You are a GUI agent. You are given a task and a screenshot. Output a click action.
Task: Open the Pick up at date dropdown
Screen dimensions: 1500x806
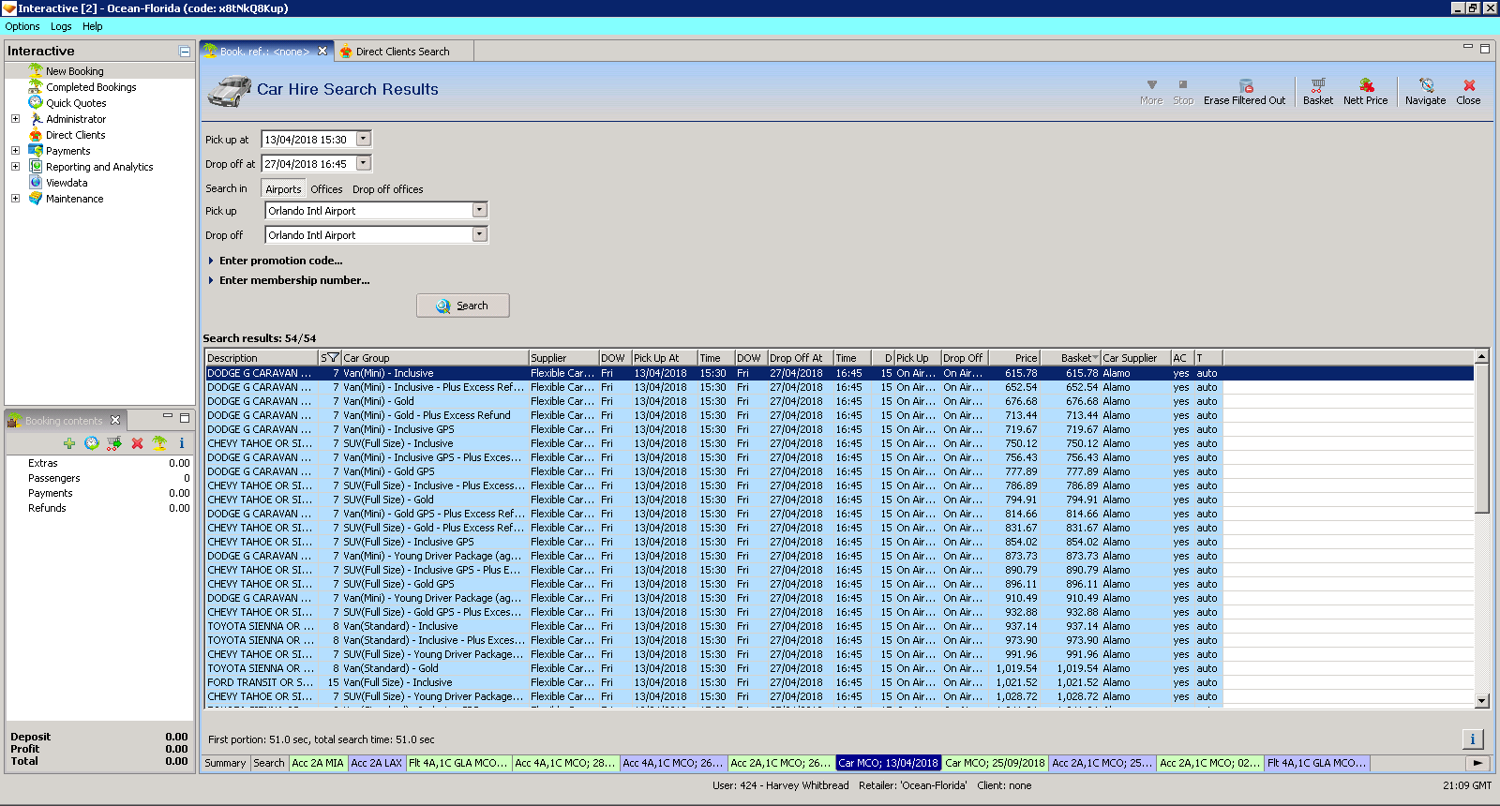(364, 140)
